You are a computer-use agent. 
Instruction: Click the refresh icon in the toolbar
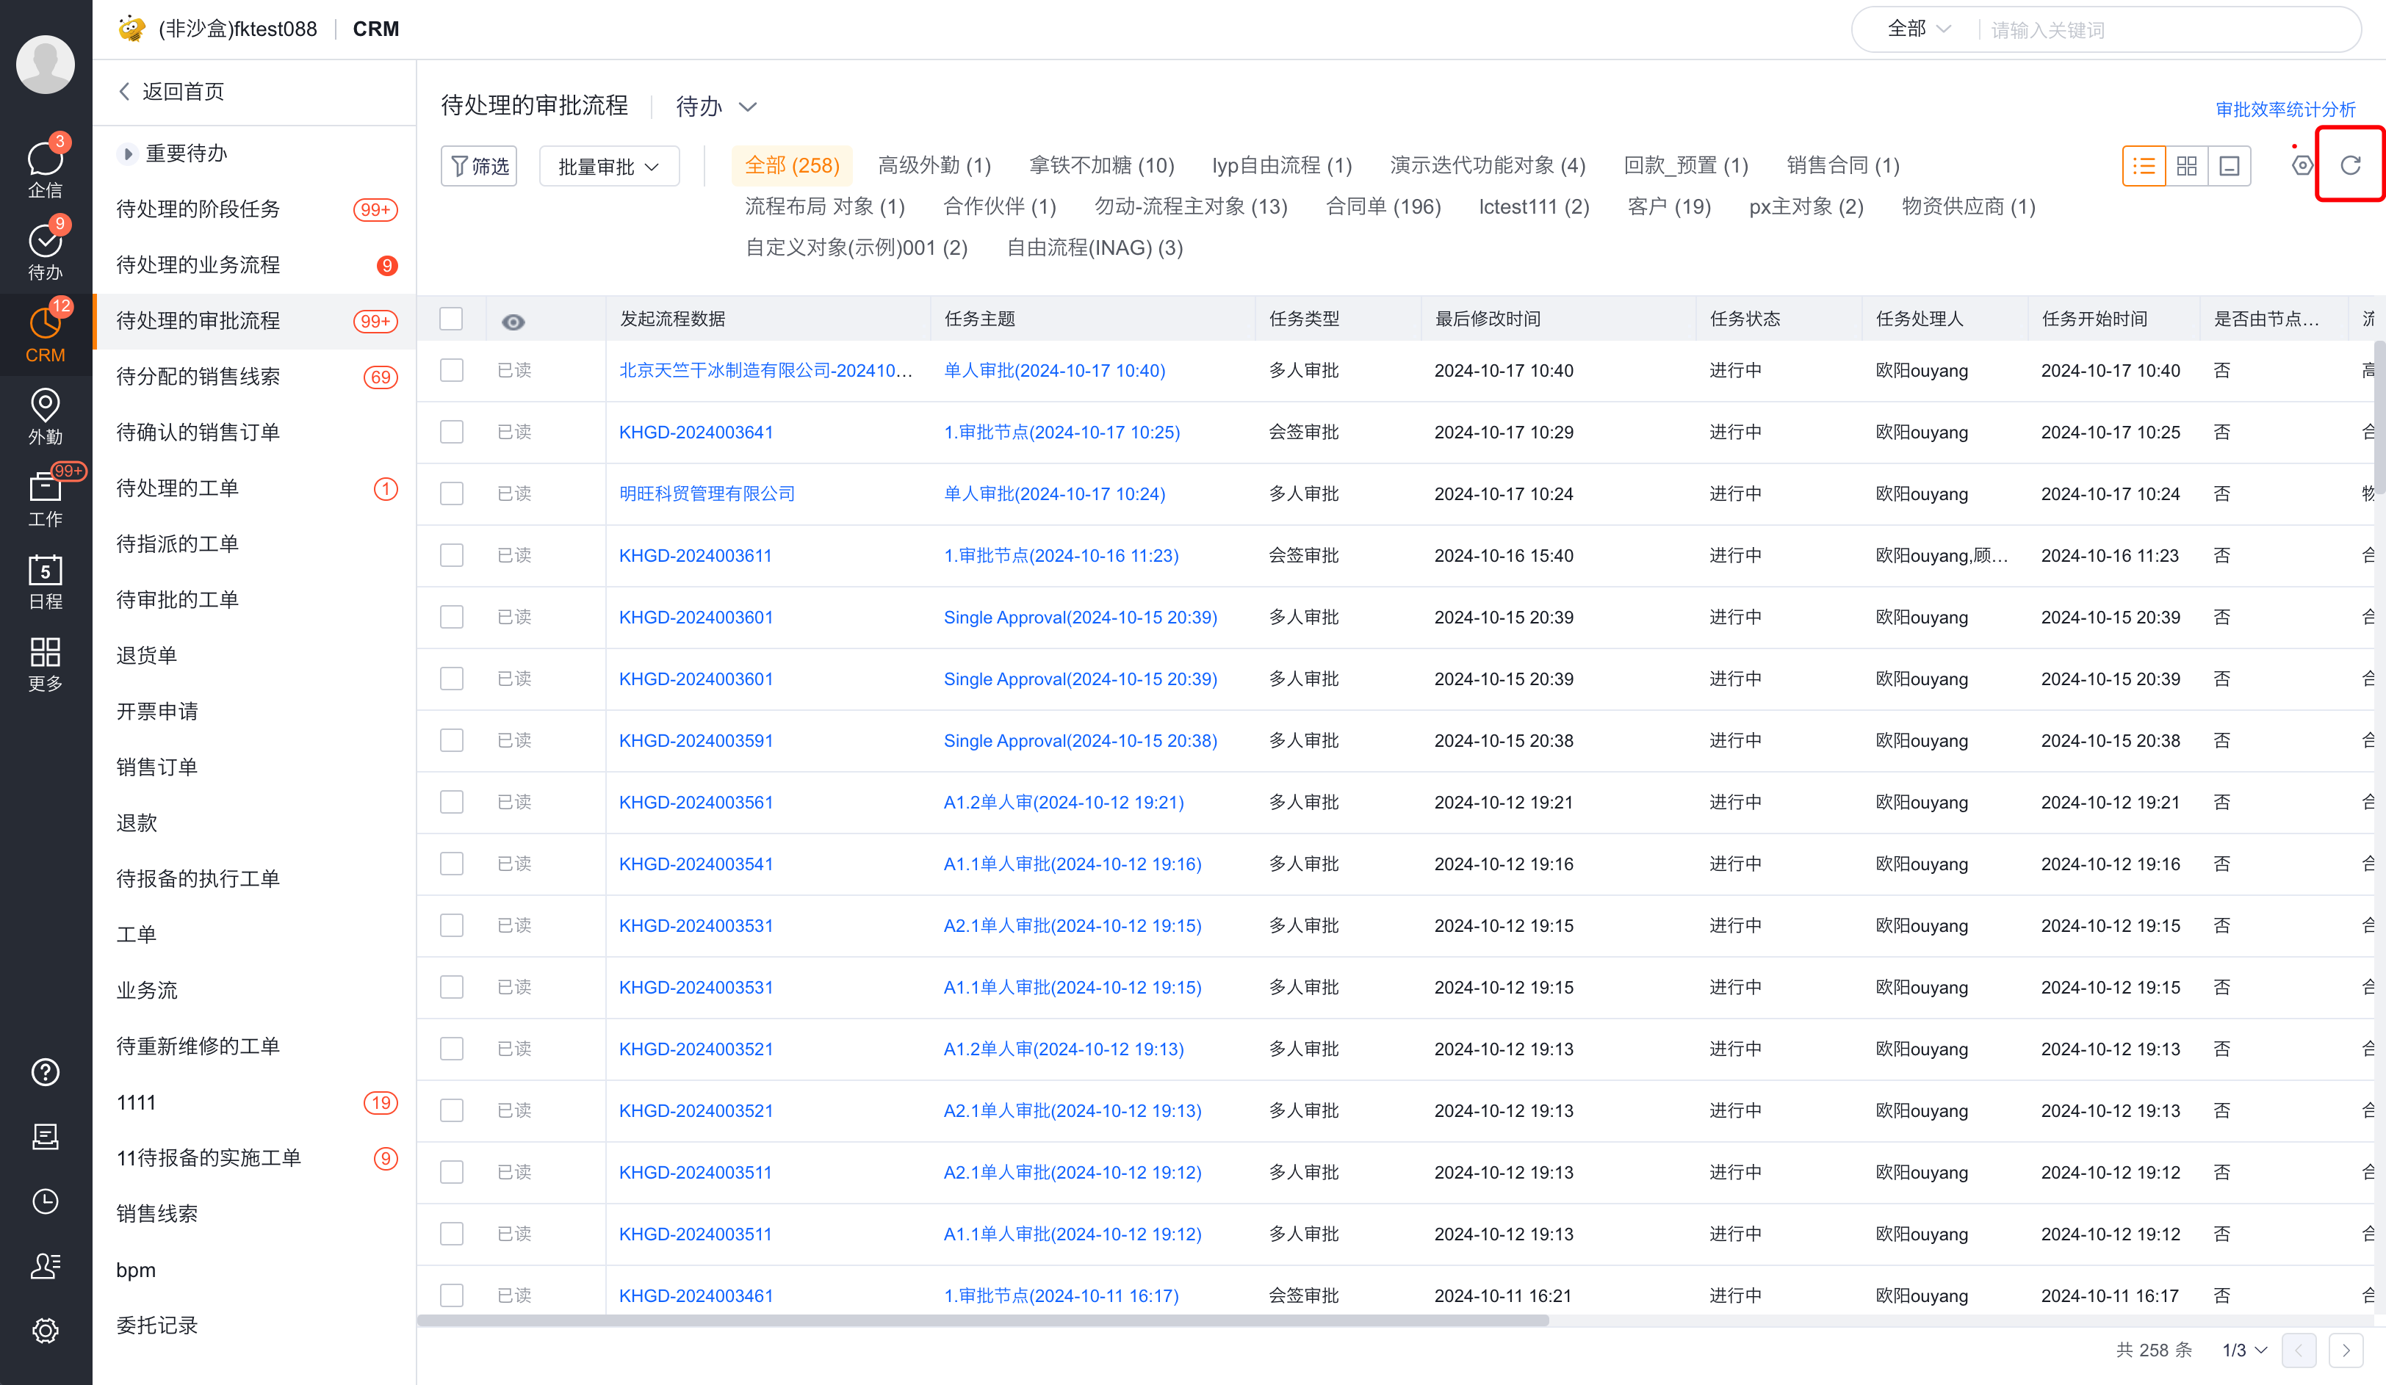(x=2350, y=164)
